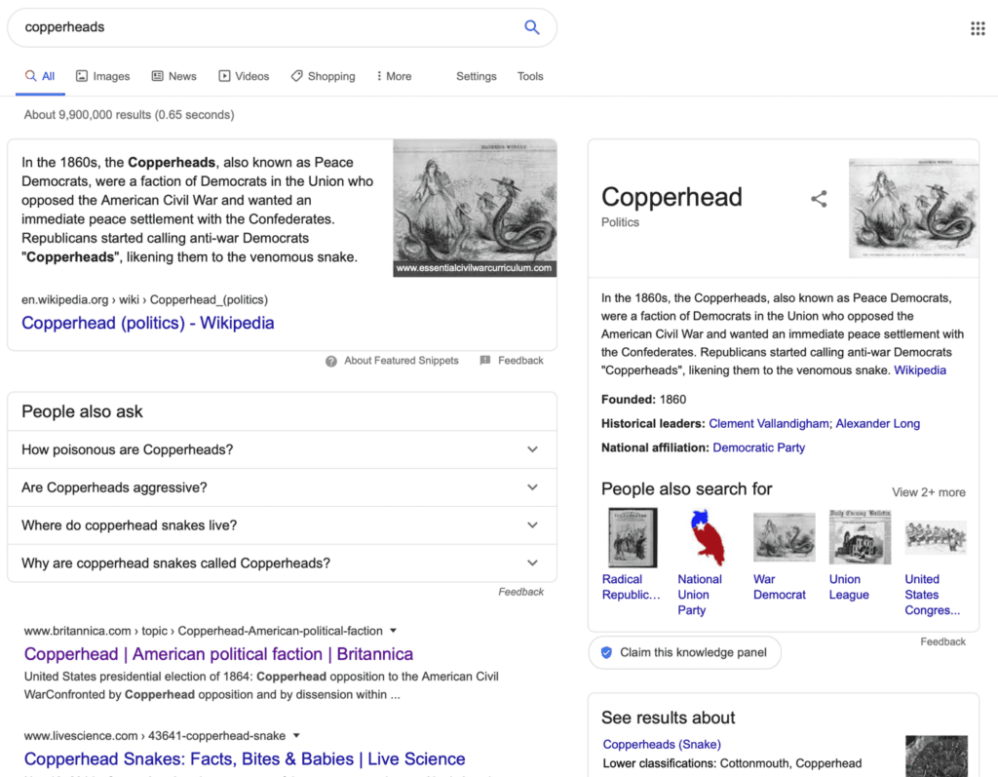
Task: Open the Britannica result dropdown arrow
Action: [394, 631]
